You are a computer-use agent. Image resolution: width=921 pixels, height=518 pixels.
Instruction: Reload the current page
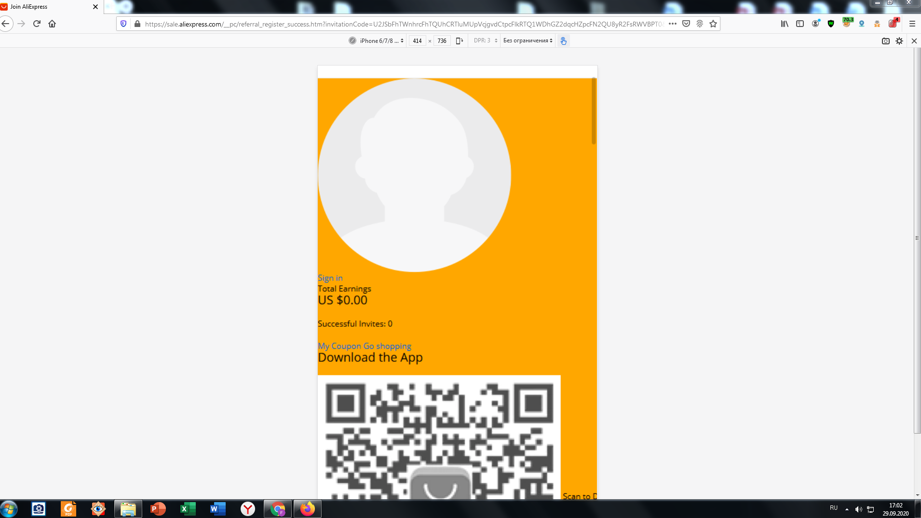point(37,24)
